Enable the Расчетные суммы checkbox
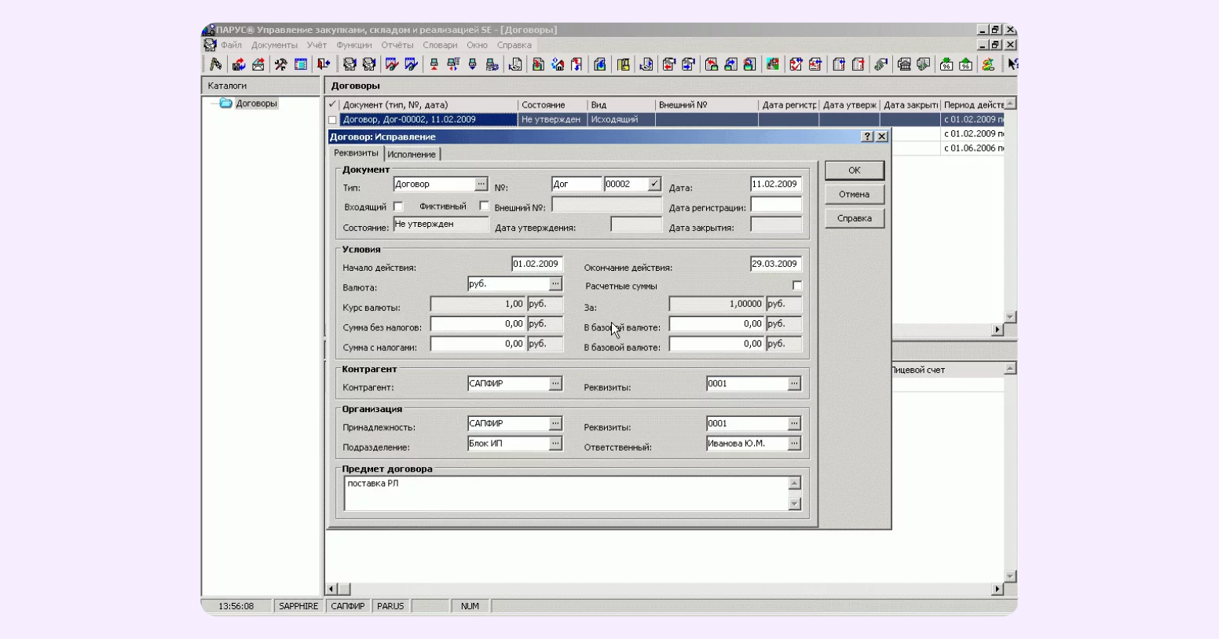Image resolution: width=1219 pixels, height=639 pixels. click(x=796, y=286)
